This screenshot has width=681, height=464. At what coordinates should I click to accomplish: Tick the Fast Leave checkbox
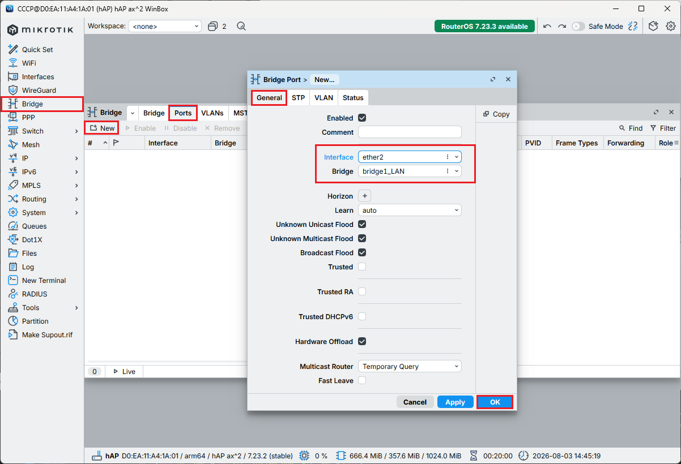pyautogui.click(x=362, y=380)
